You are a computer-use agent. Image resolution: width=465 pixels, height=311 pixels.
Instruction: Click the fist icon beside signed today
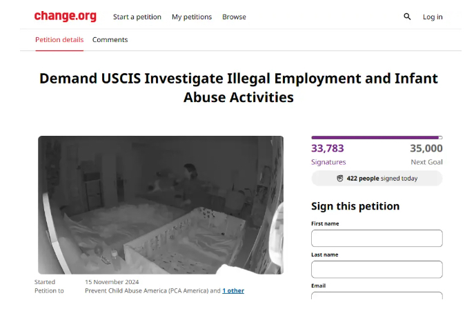[340, 178]
